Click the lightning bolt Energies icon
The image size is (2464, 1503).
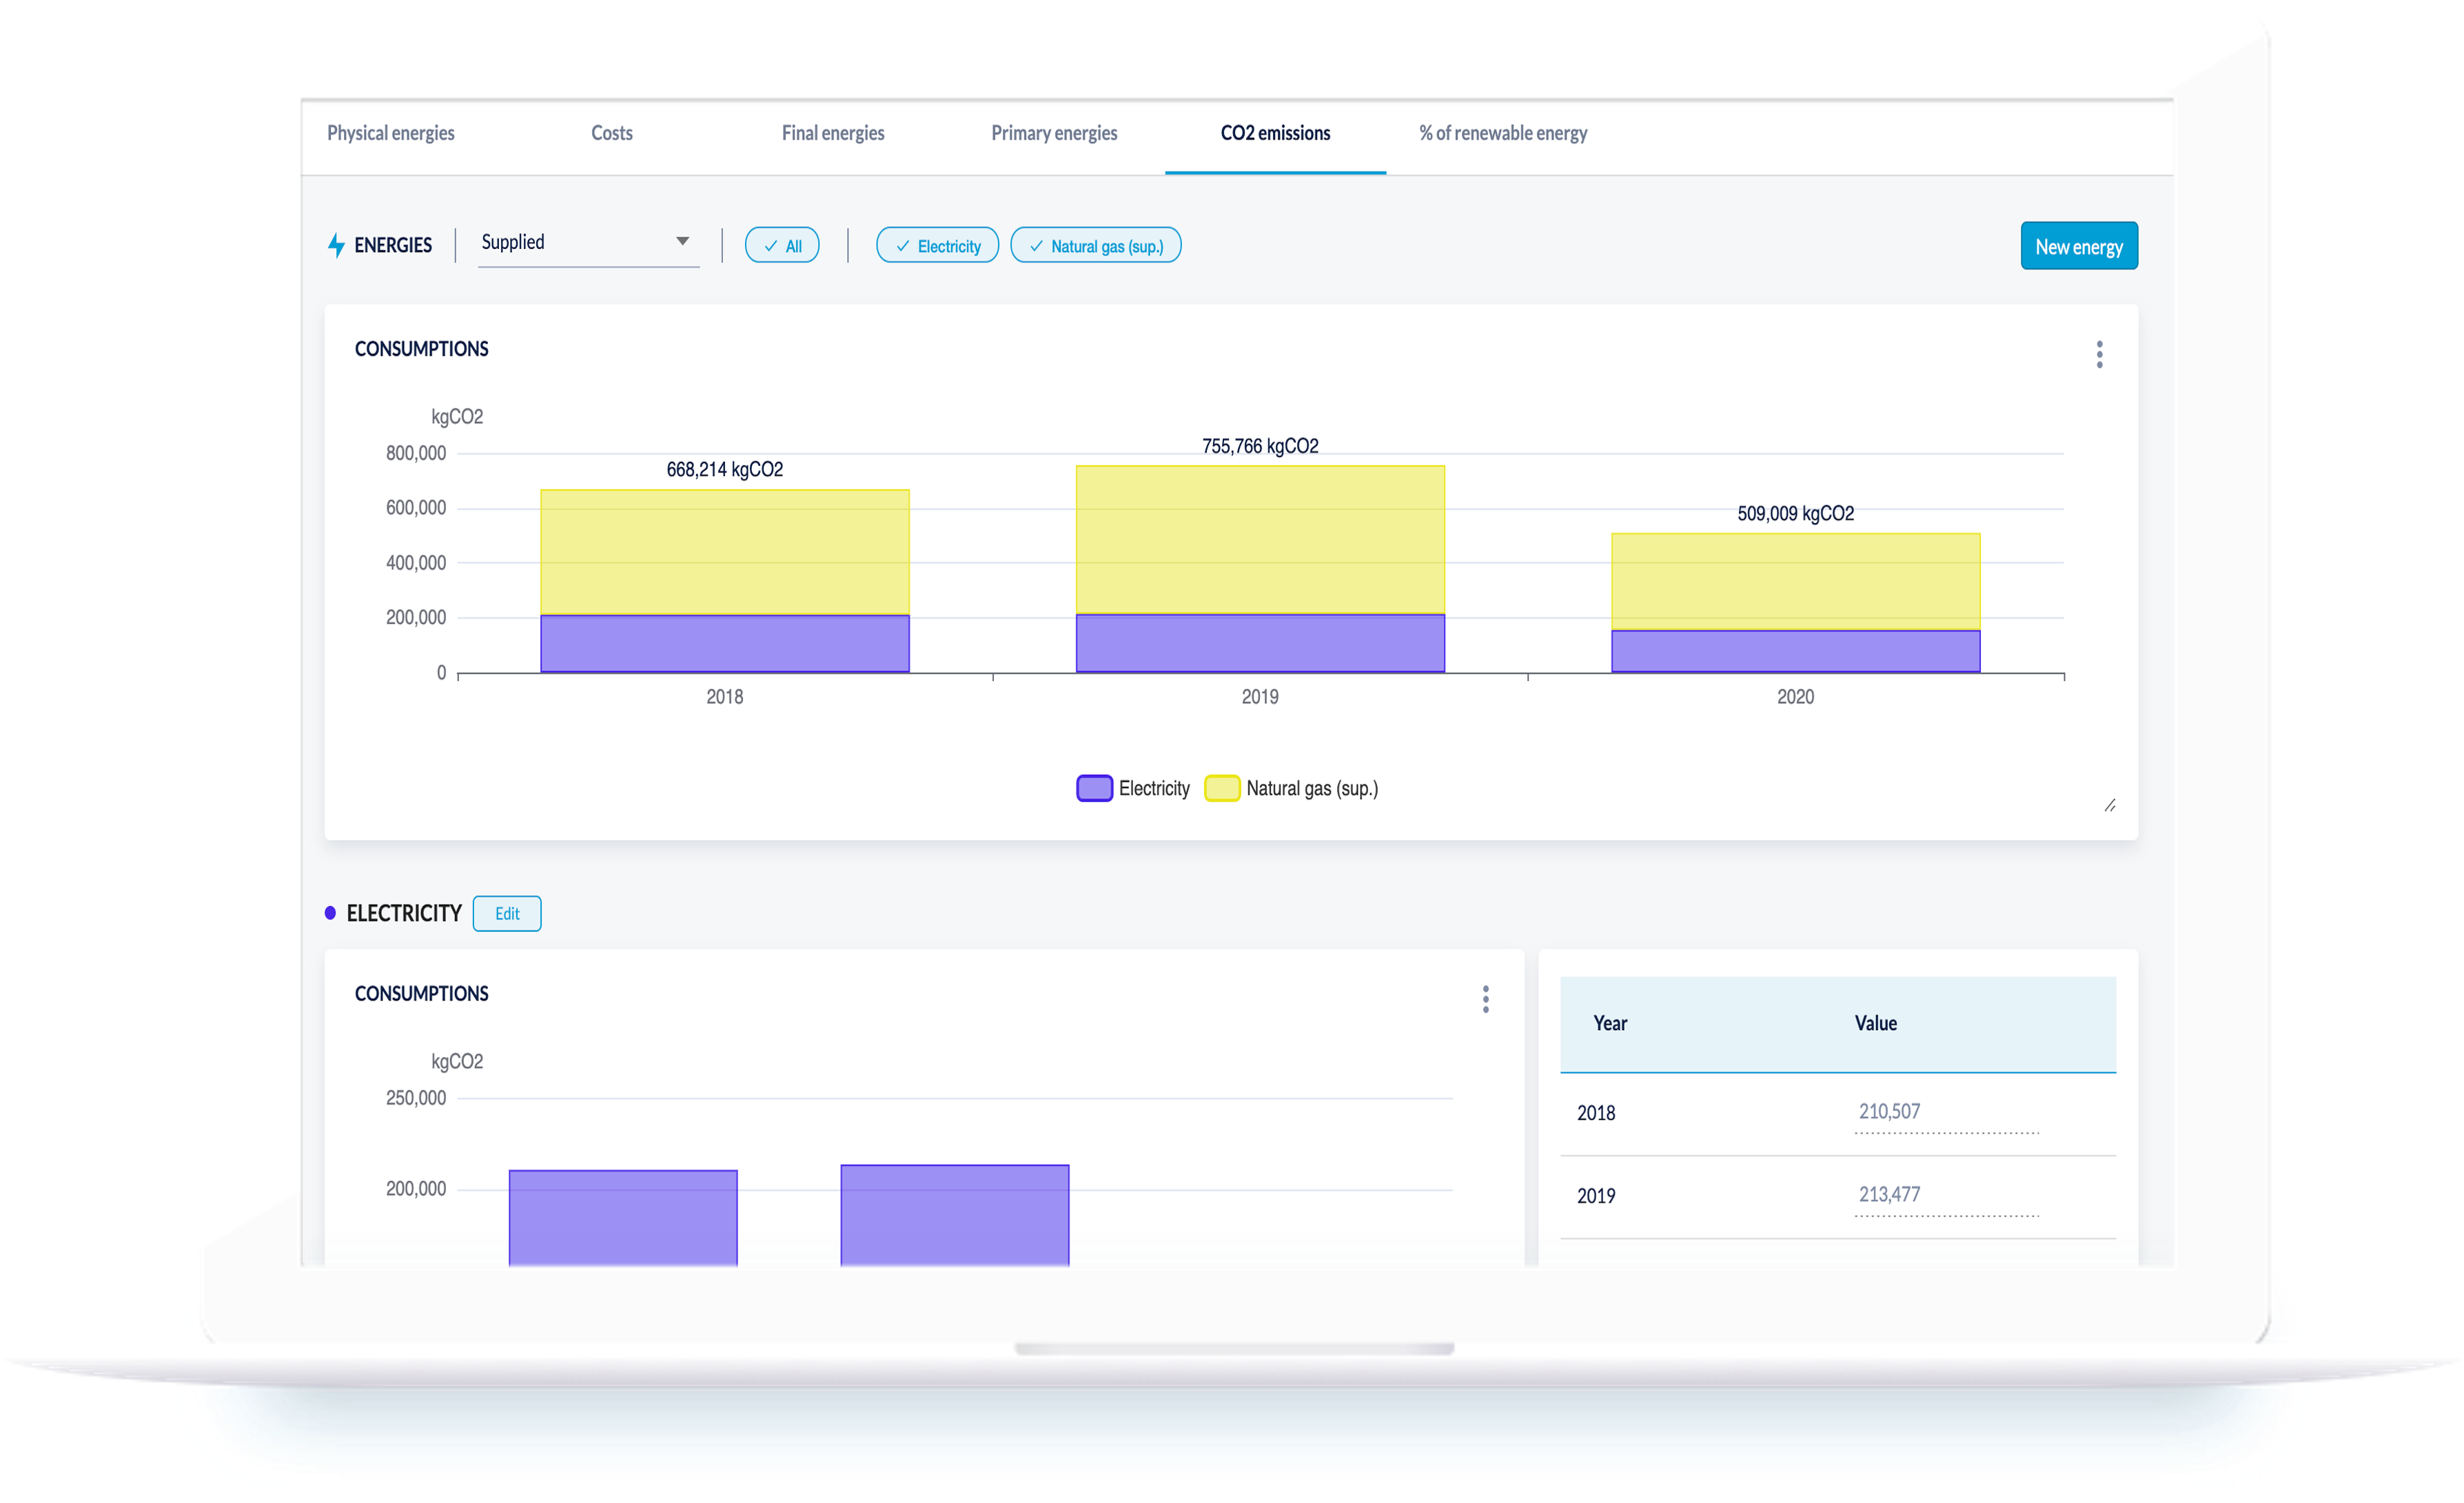pos(336,245)
